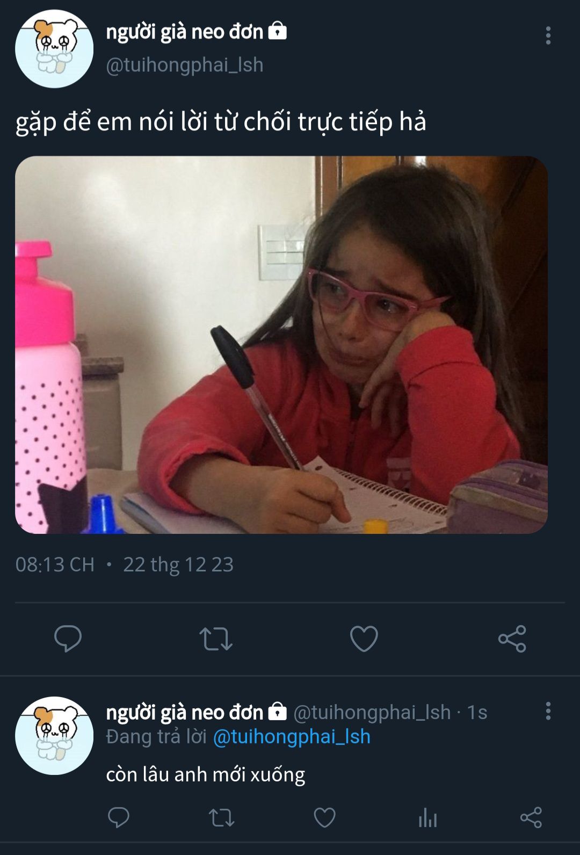Viewport: 580px width, 855px height.
Task: Share the reply tweet
Action: pos(531,817)
